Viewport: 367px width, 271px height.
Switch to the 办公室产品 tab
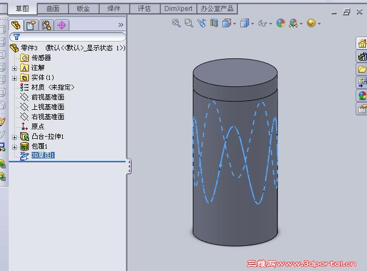(x=217, y=9)
